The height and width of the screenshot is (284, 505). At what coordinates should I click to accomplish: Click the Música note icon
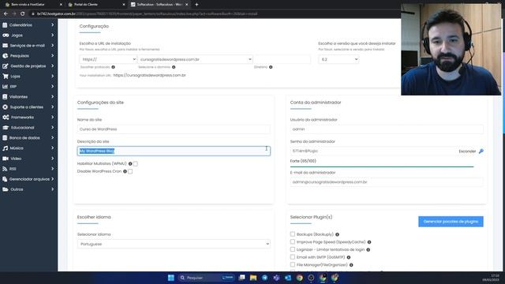(5, 148)
